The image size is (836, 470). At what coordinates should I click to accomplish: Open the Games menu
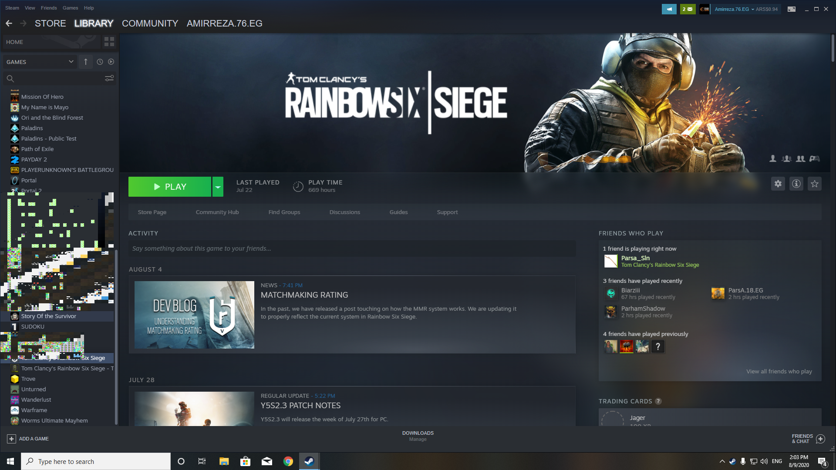70,8
